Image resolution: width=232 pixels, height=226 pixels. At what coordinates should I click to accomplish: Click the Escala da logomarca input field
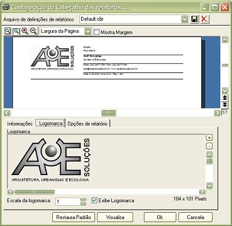click(67, 202)
